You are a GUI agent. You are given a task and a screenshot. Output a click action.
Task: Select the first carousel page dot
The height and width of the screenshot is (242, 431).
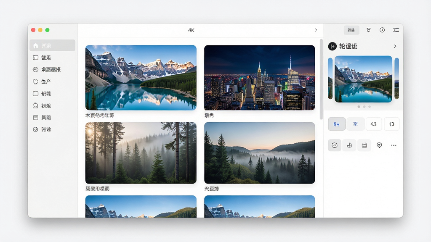point(359,107)
